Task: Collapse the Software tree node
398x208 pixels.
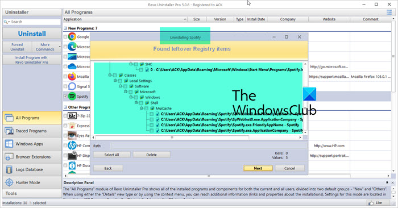Action: pos(121,86)
